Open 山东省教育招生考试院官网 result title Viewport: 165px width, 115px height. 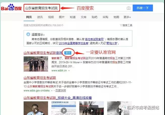[43, 53]
